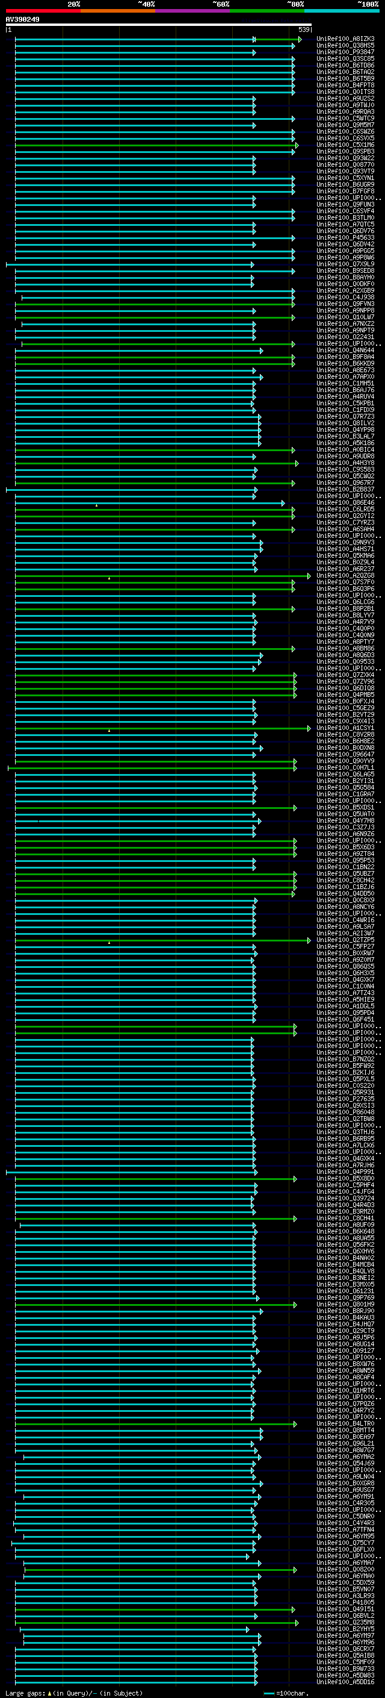Click hit label UniRef100_A4H3Y8
385x1698 pixels.
[x=345, y=463]
